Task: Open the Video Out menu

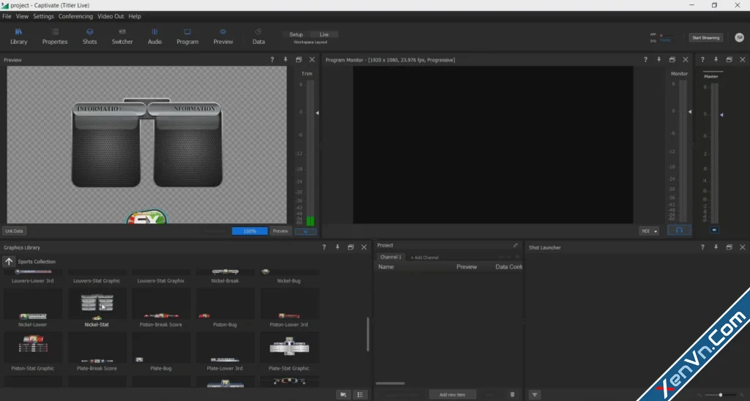Action: pyautogui.click(x=111, y=16)
